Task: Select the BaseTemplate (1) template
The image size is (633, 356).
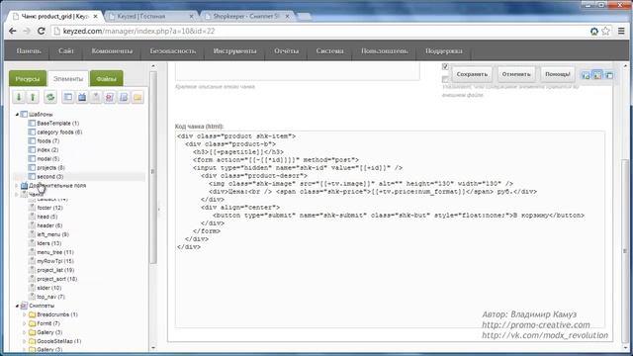Action: (57, 123)
